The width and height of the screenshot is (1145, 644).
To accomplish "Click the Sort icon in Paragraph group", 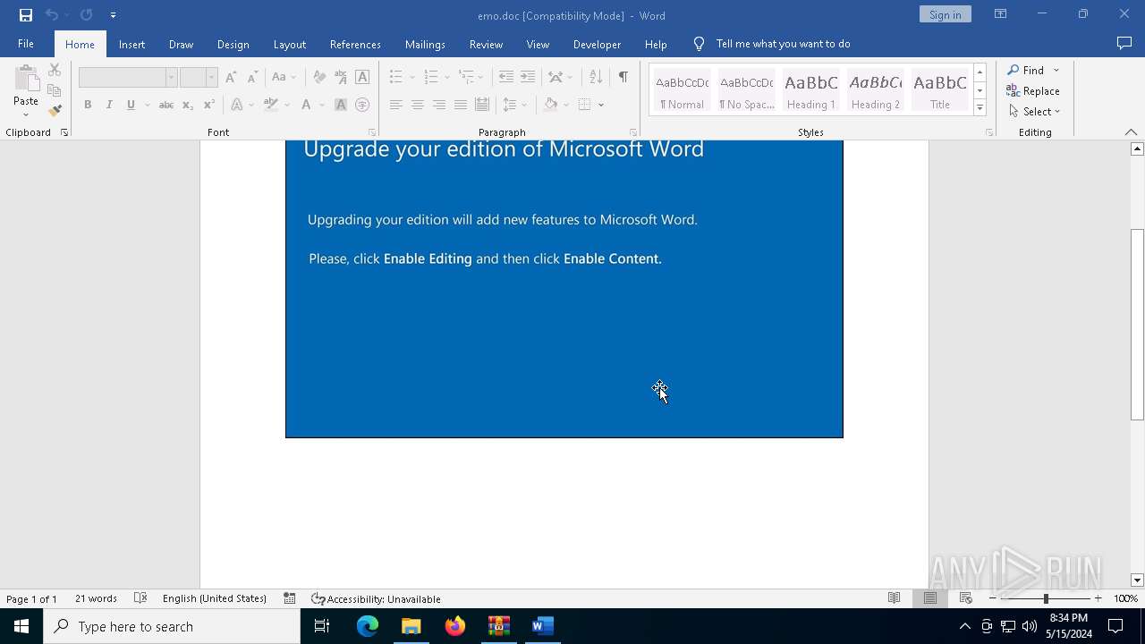I will point(596,77).
